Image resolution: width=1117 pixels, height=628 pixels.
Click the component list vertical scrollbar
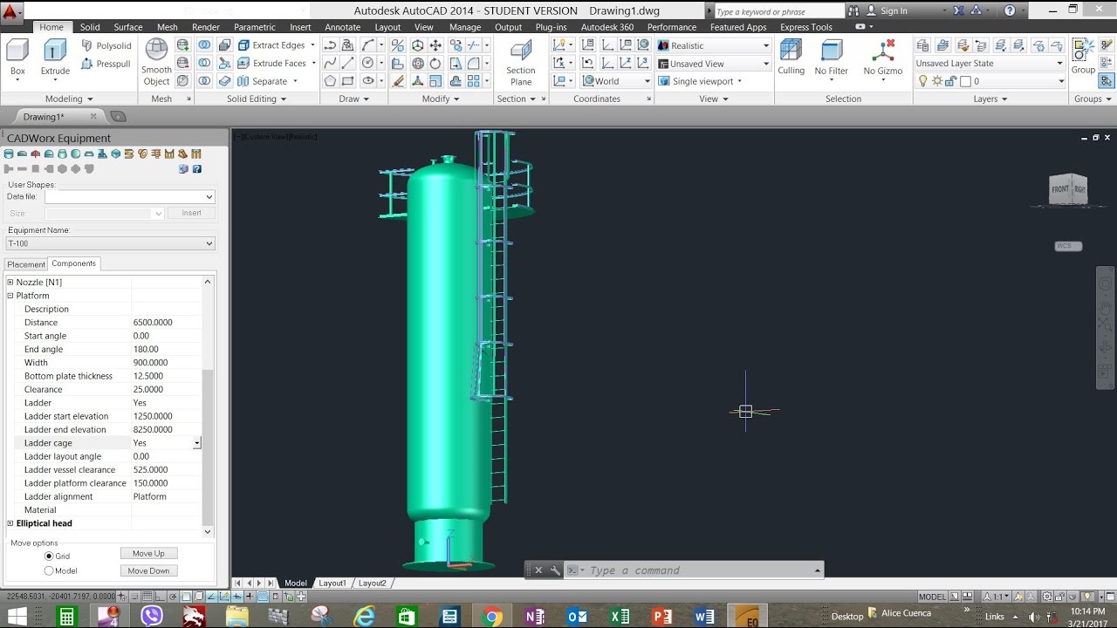coord(208,406)
